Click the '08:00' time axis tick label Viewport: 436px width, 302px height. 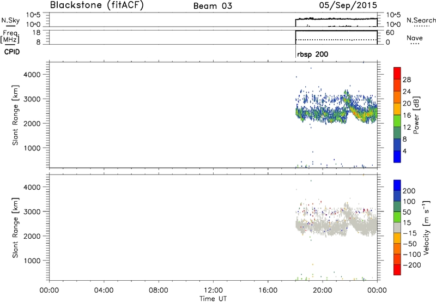click(159, 291)
